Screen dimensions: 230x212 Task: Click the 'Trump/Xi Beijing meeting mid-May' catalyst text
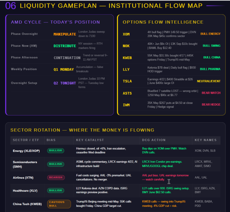pyautogui.click(x=103, y=204)
